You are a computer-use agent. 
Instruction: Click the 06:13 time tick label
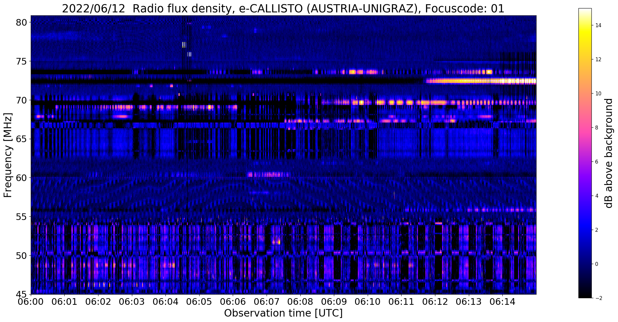(469, 301)
